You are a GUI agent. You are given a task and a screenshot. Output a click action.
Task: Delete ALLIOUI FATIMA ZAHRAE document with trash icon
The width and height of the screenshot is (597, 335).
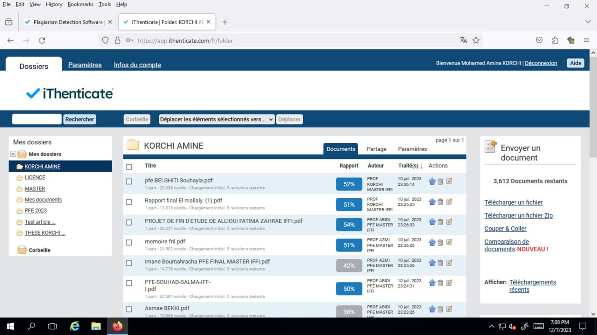coord(440,222)
